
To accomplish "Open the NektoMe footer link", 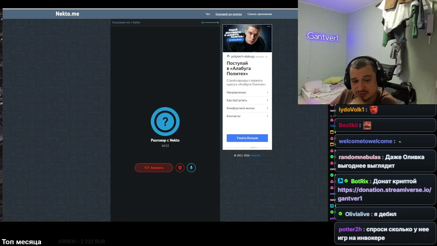I will 255,155.
